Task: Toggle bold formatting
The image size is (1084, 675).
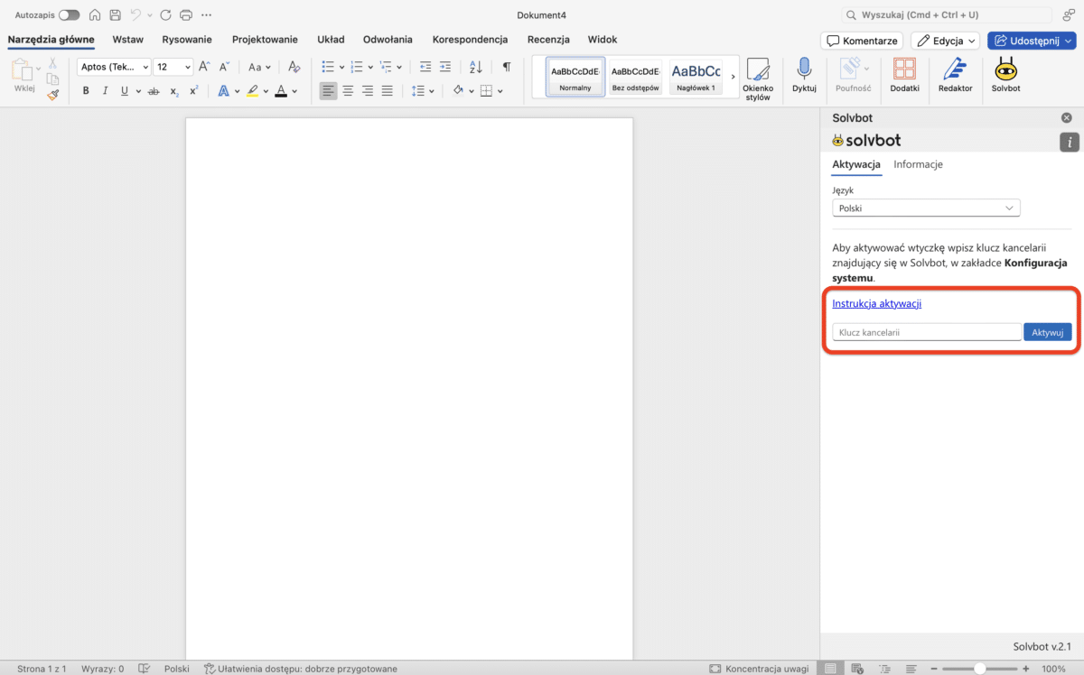Action: [x=86, y=91]
